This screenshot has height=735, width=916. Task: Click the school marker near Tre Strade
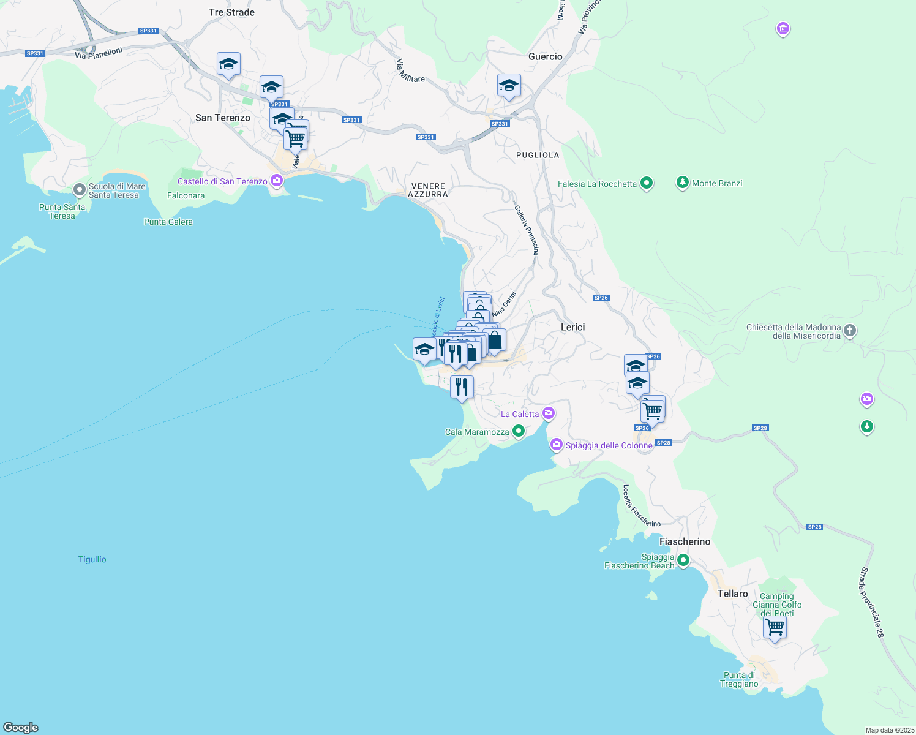pos(228,64)
